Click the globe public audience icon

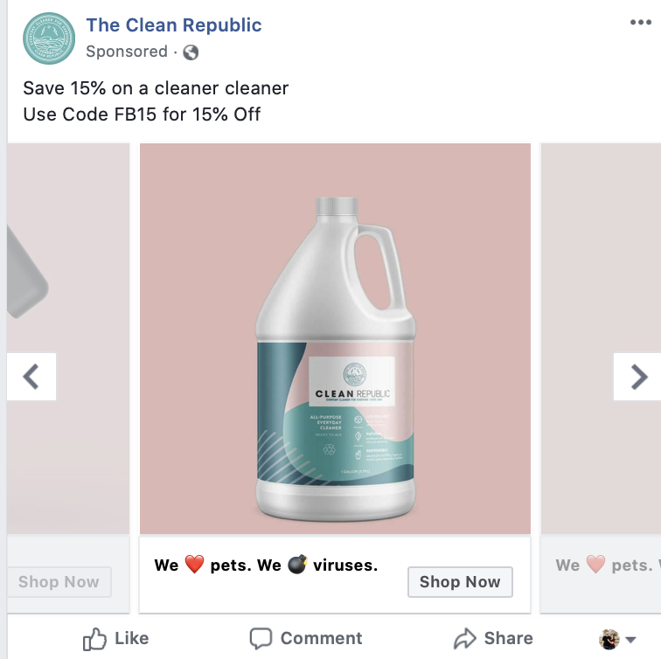coord(191,52)
